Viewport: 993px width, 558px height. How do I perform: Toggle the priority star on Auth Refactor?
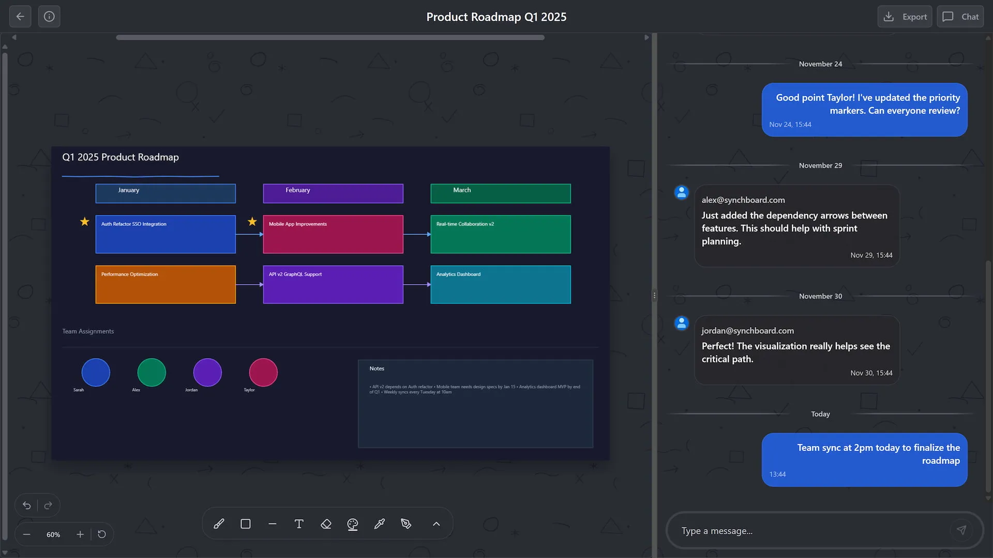[84, 221]
